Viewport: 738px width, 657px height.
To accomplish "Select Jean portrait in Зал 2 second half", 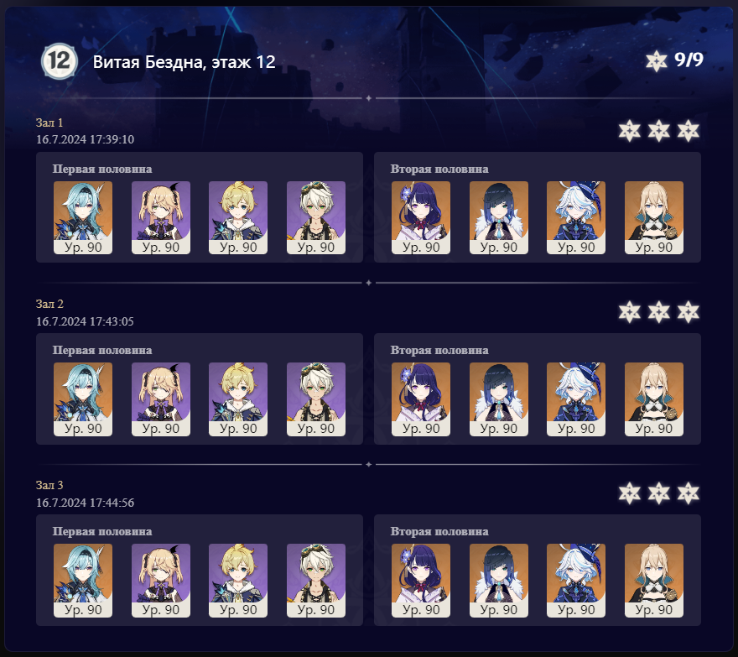I will (654, 399).
